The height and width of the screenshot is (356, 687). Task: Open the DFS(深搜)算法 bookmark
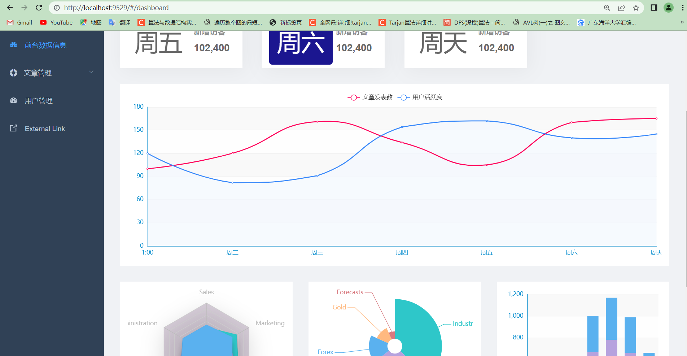(474, 22)
